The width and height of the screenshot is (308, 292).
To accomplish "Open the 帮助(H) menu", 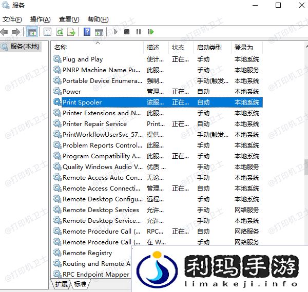I will (x=98, y=19).
